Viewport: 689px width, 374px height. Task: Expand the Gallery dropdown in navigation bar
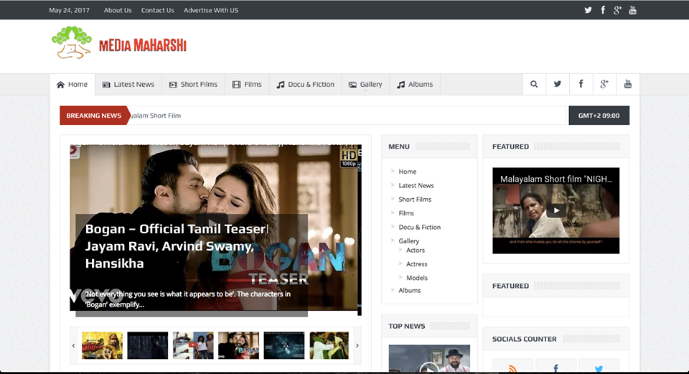coord(365,85)
